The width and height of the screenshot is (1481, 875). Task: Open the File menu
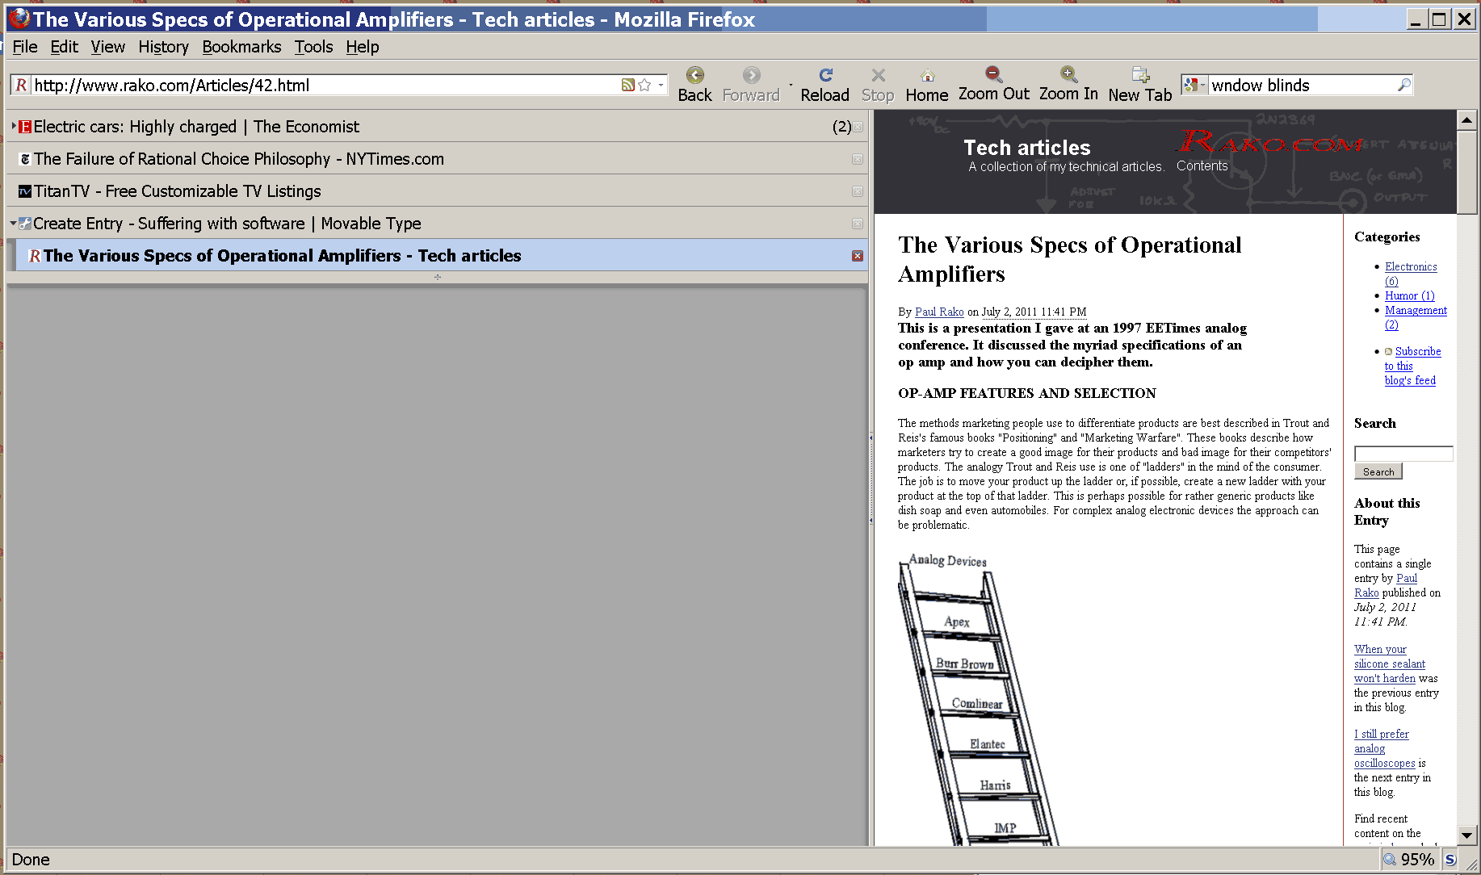coord(25,47)
